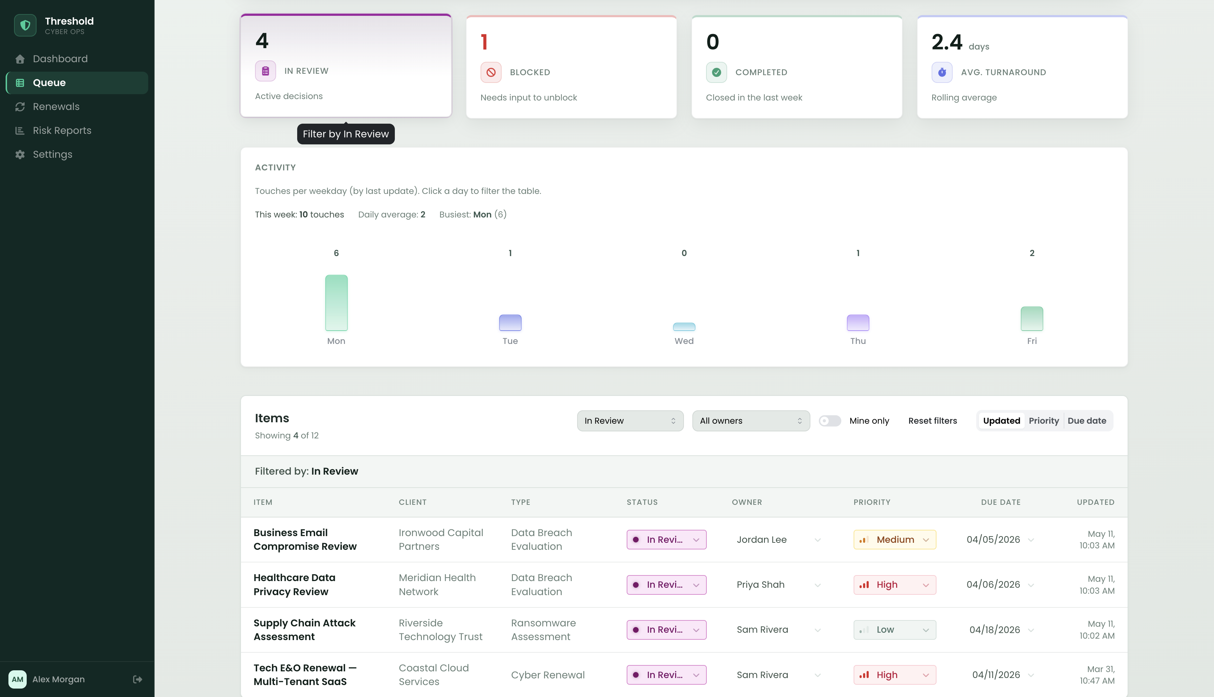Click the Dashboard home icon
This screenshot has height=697, width=1214.
20,59
